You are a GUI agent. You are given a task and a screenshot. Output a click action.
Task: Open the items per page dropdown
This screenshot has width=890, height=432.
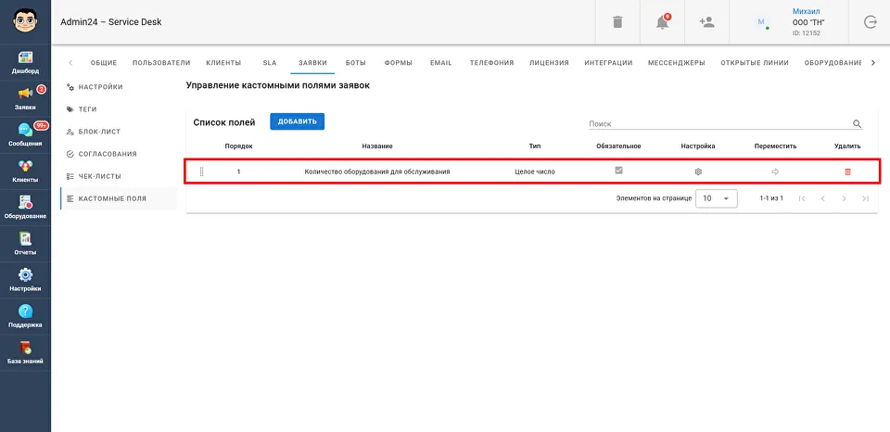point(717,198)
